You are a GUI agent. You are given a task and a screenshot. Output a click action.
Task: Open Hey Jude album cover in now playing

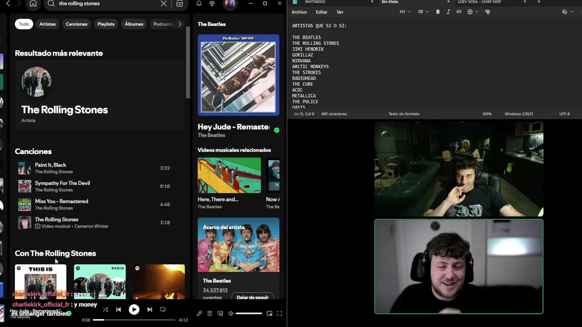(x=238, y=75)
